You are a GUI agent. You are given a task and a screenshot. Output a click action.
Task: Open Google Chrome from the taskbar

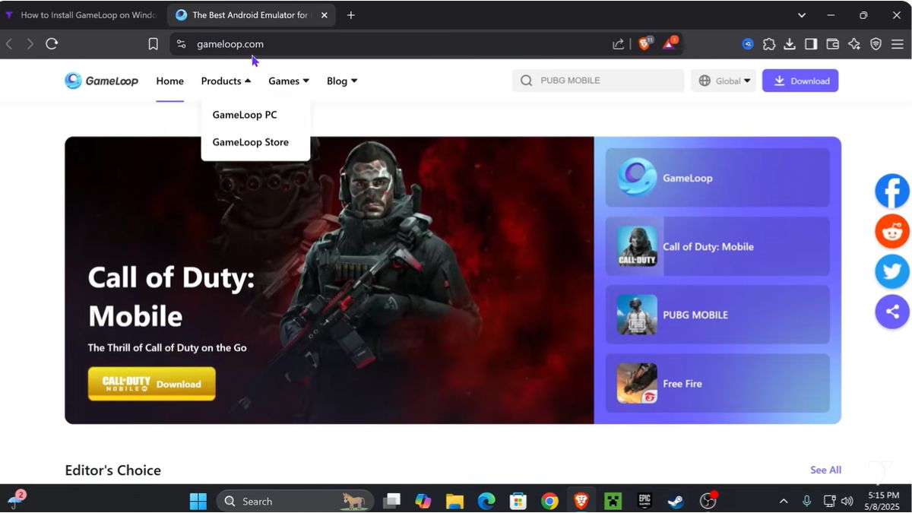[x=549, y=501]
